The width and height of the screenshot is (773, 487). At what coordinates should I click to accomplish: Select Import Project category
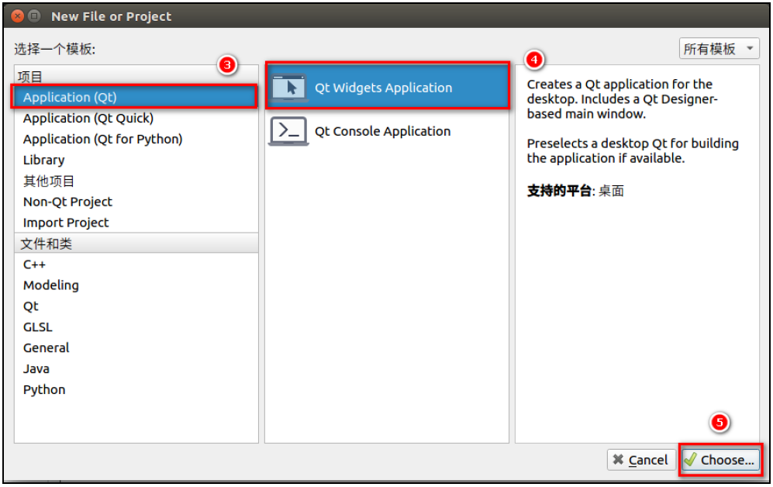(x=136, y=223)
